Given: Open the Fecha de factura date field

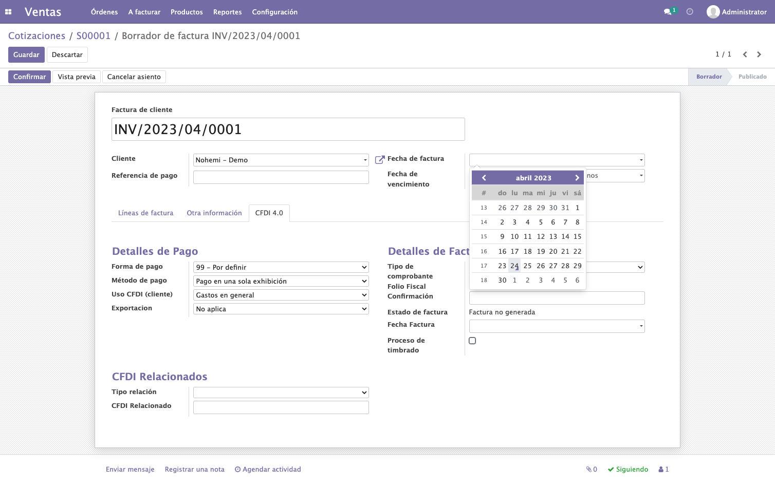Looking at the screenshot, I should coord(557,160).
